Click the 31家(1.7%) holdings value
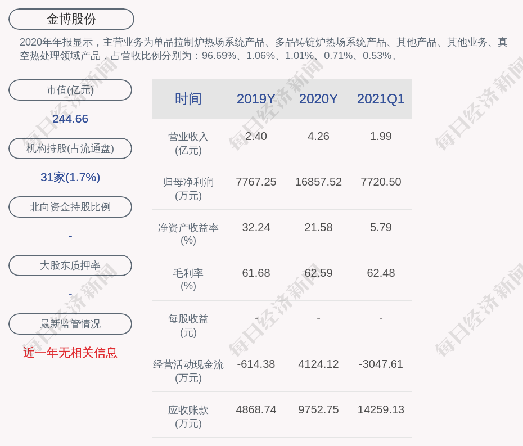The image size is (523, 446). (x=70, y=177)
